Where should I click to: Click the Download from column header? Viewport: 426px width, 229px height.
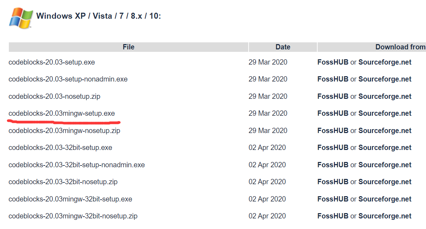click(x=400, y=47)
